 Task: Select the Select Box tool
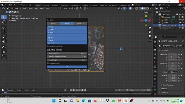pyautogui.click(x=4, y=17)
